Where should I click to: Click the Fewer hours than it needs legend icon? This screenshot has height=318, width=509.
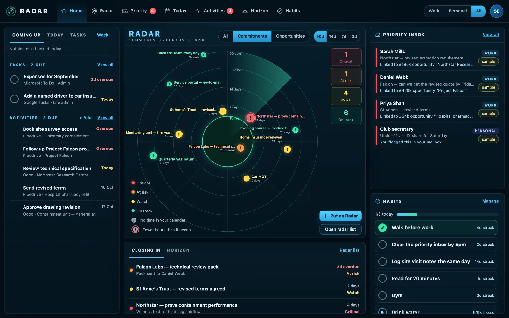point(135,229)
